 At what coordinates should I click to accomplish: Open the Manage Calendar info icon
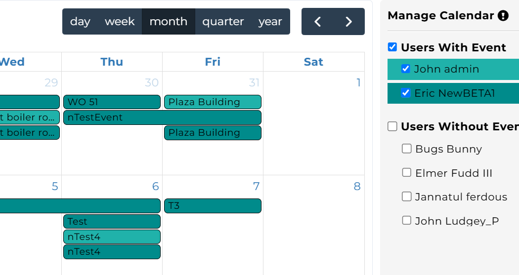503,15
